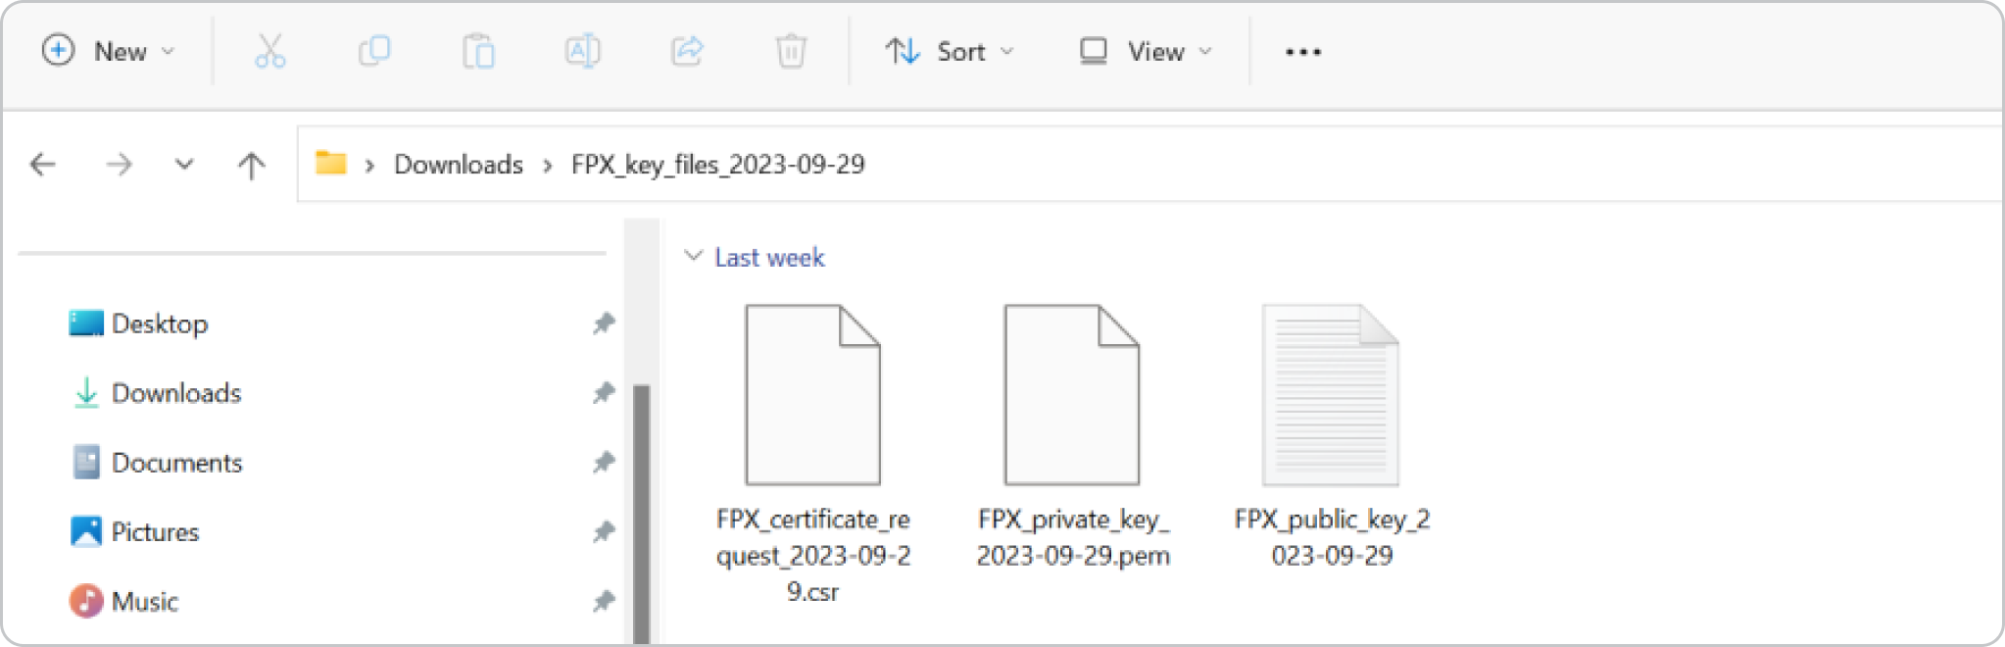The width and height of the screenshot is (2005, 647).
Task: Toggle the pin next to Music
Action: [x=604, y=601]
